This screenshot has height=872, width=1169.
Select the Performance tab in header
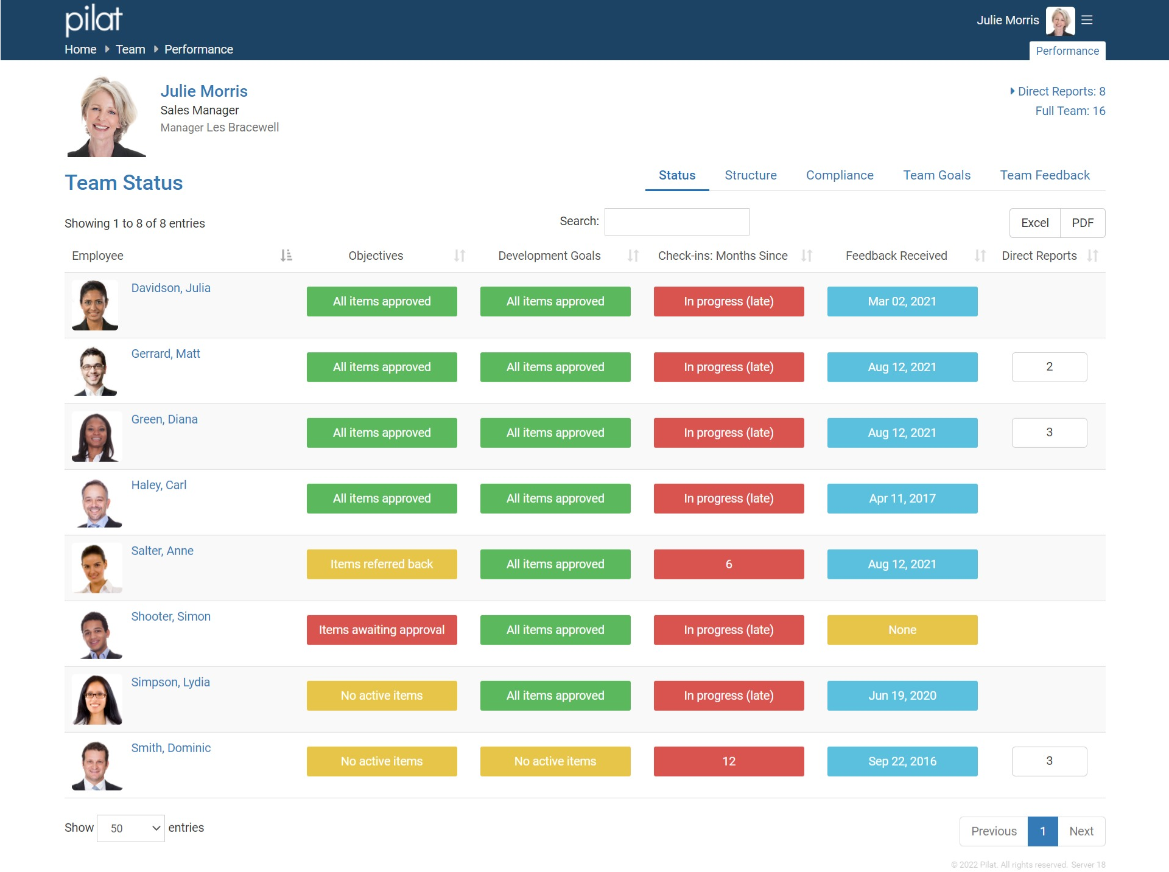tap(1067, 51)
